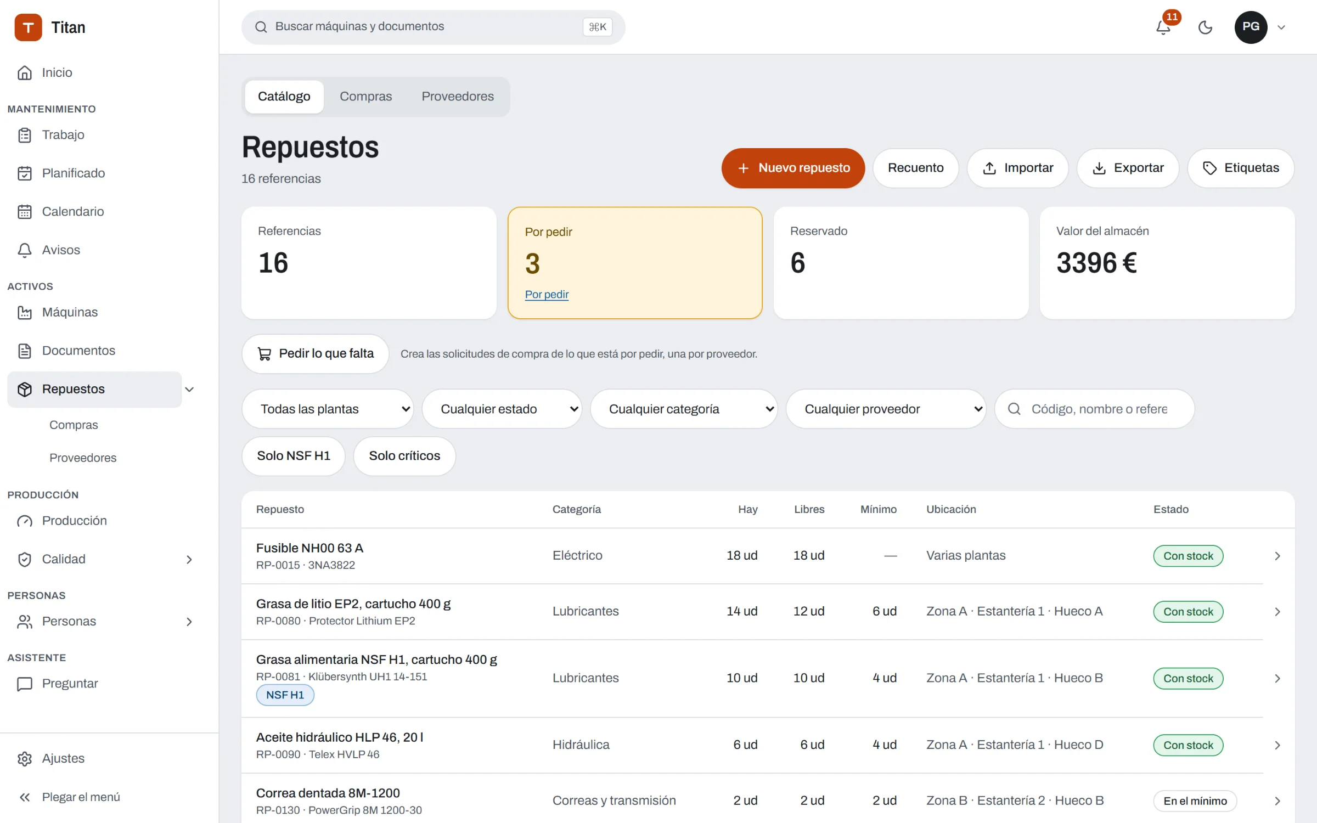The width and height of the screenshot is (1317, 823).
Task: Open the Cualquier categoría dropdown
Action: (684, 409)
